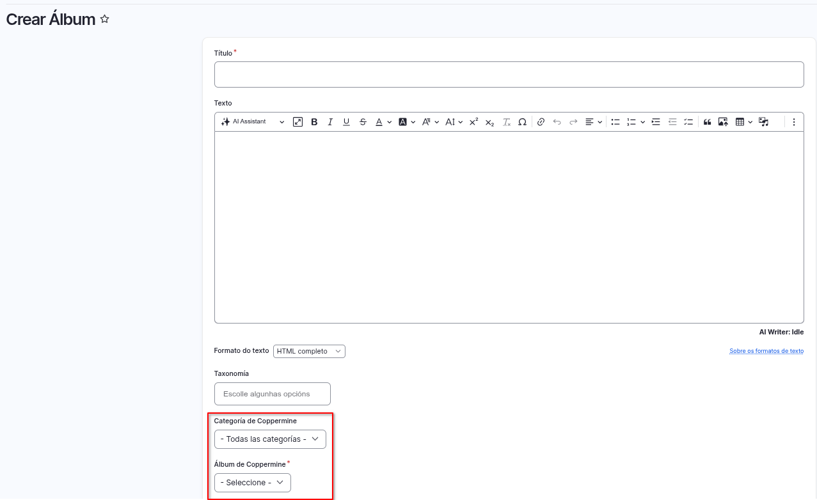Screen dimensions: 817x500
Task: Open the Sobre os formatos de texto link
Action: click(766, 351)
